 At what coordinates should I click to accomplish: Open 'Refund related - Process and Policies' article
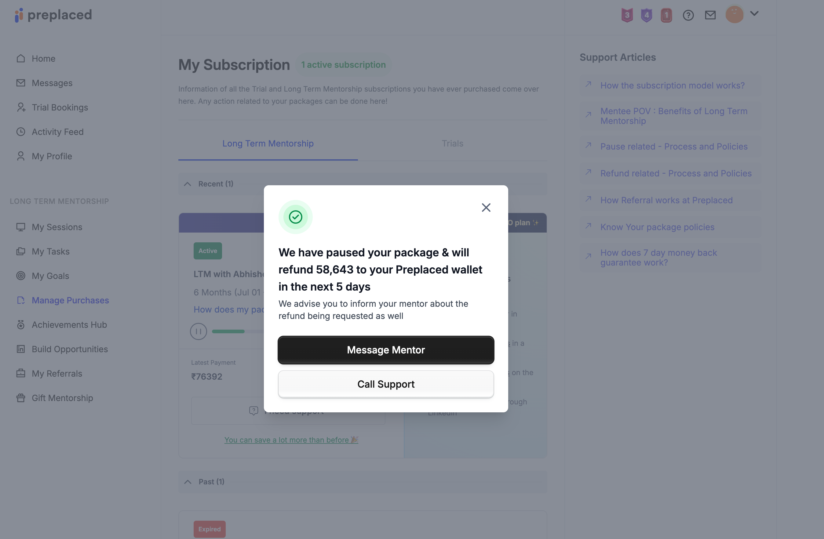click(x=676, y=173)
